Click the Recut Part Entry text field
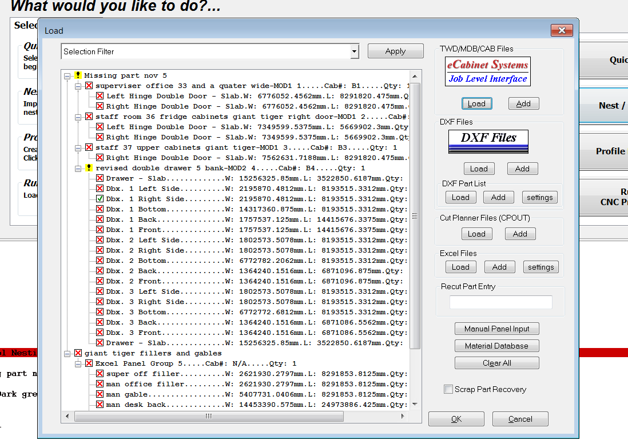Viewport: 628px width, 440px height. [500, 302]
